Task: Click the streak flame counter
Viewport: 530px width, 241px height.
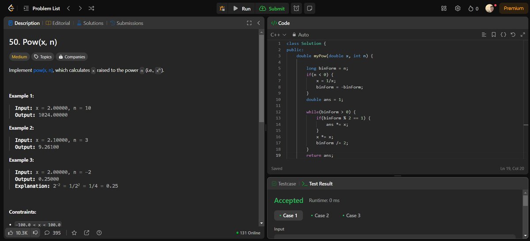Action: pyautogui.click(x=473, y=8)
